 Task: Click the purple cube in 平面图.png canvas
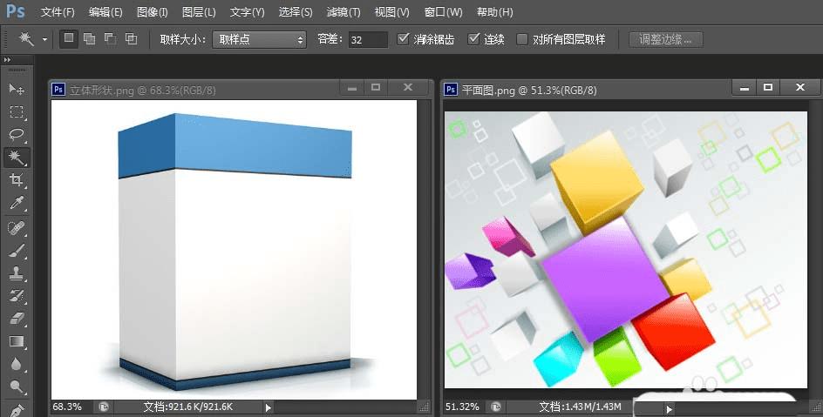pyautogui.click(x=605, y=279)
